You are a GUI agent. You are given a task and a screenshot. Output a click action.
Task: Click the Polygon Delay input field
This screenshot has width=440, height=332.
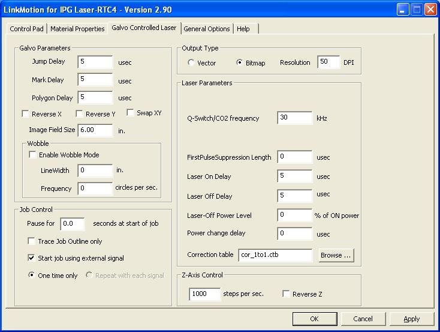point(95,97)
